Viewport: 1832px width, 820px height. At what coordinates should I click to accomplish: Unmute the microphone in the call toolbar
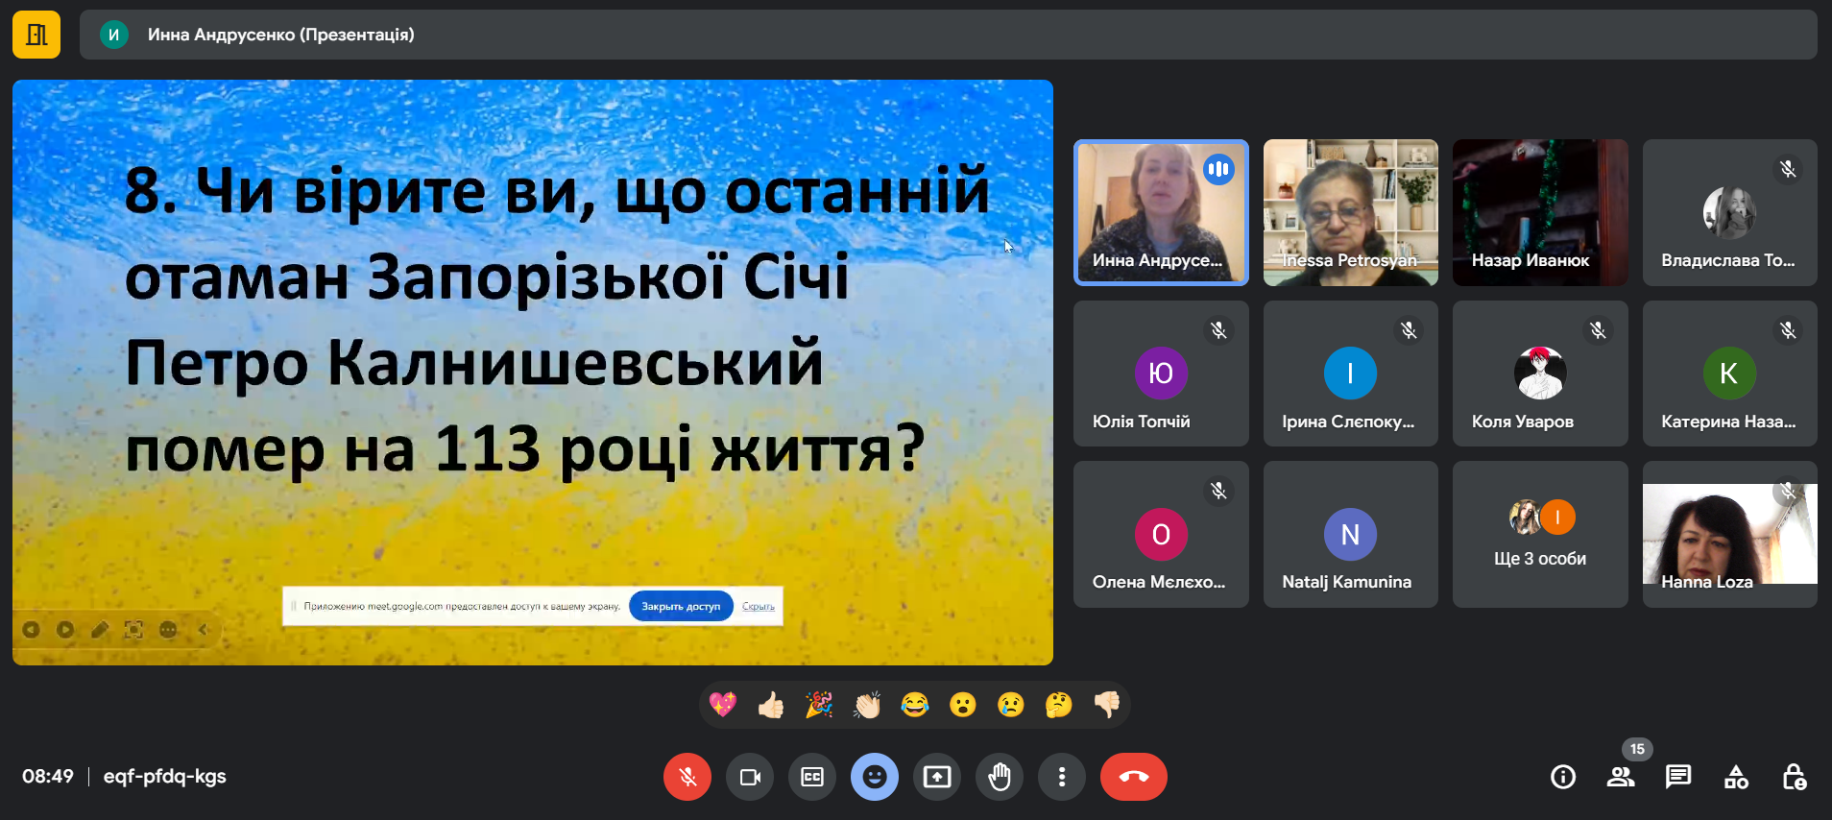click(x=687, y=777)
